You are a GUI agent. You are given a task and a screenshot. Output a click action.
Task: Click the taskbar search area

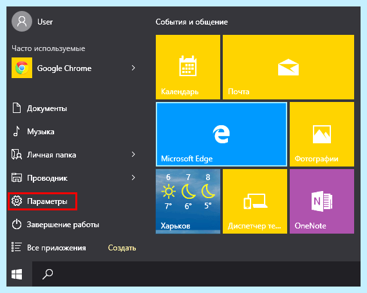pos(196,274)
